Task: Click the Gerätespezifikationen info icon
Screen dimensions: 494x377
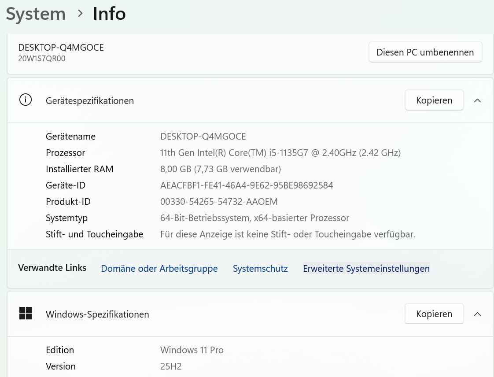Action: 26,100
